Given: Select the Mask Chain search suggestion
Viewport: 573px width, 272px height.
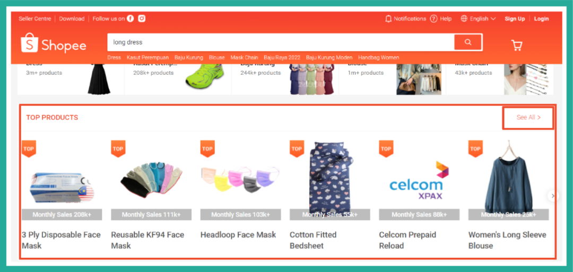Looking at the screenshot, I should 244,57.
